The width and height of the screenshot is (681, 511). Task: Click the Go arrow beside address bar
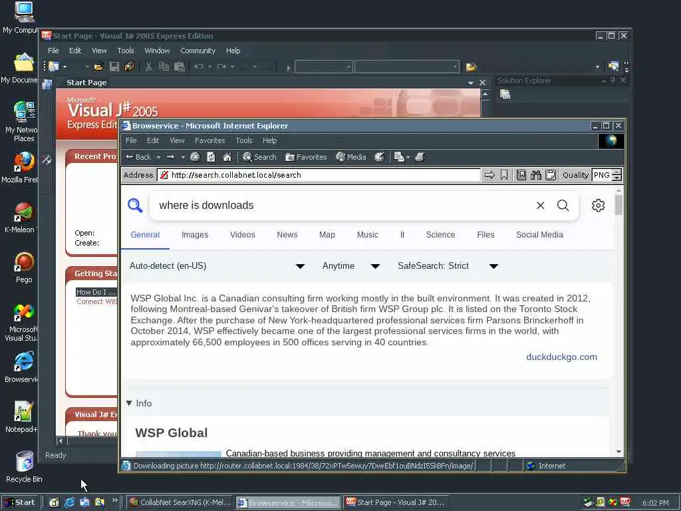click(489, 175)
